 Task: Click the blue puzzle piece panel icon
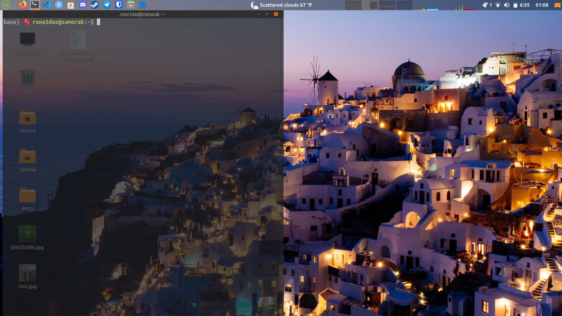click(143, 5)
